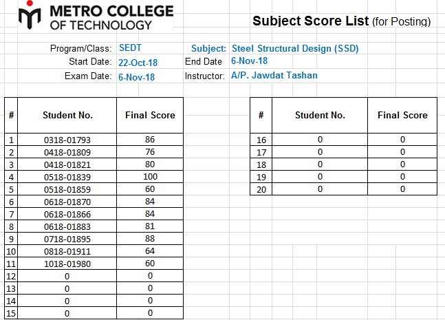Select Final Score cell in row 18
The height and width of the screenshot is (320, 445).
(402, 164)
